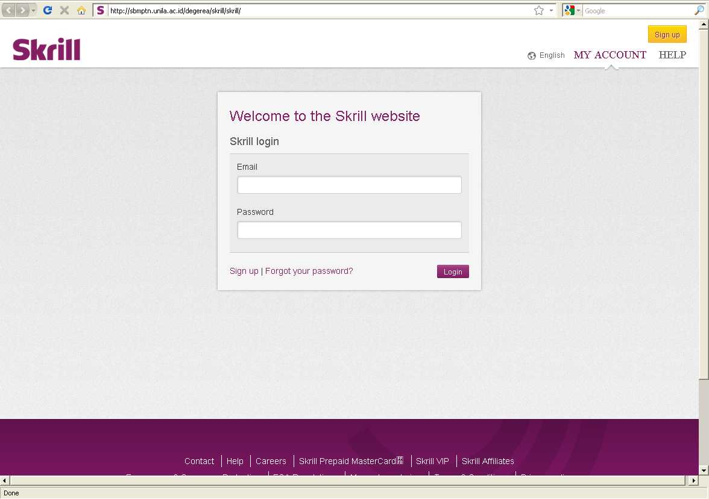Click the Sign up link below the form

pos(244,271)
